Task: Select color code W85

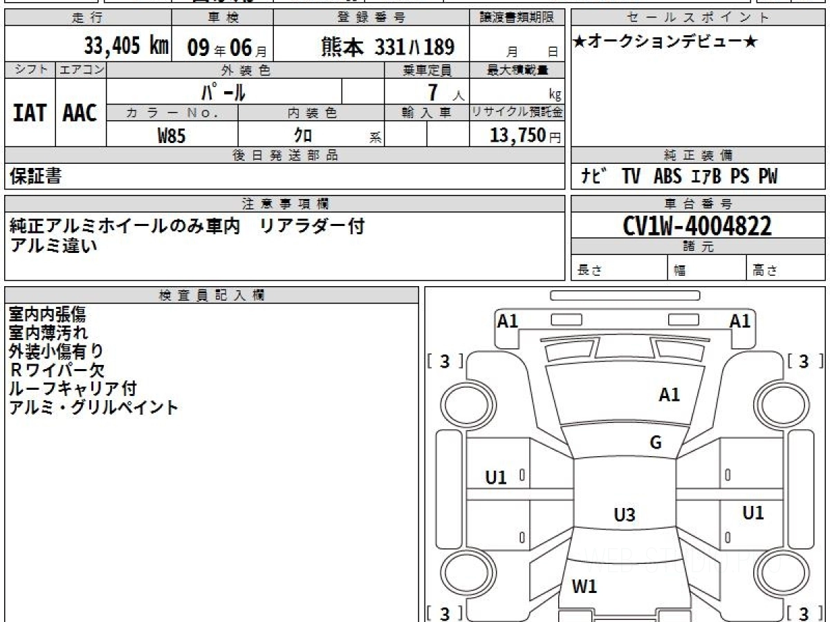Action: [172, 135]
